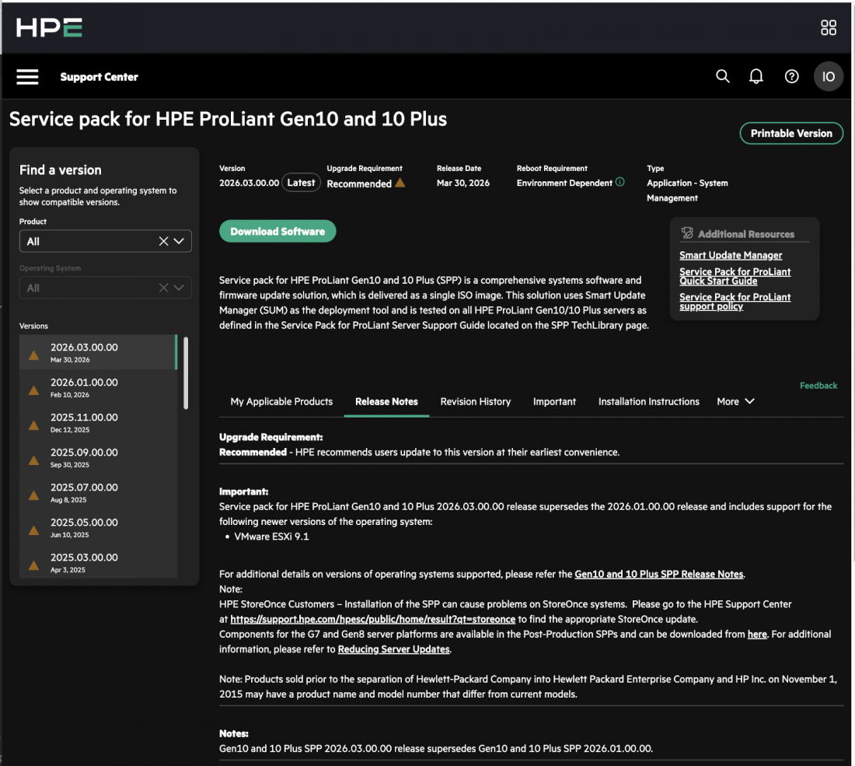855x766 pixels.
Task: Click warning triangle for version 2025.09.00.00
Action: pyautogui.click(x=33, y=460)
